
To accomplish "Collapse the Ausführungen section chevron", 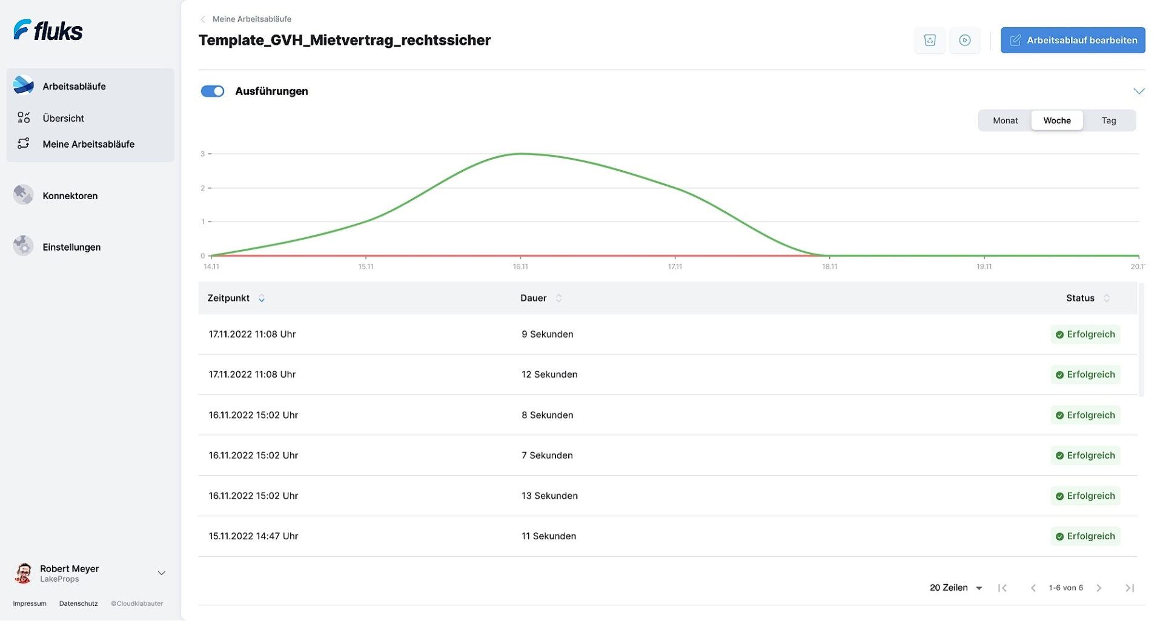I will pyautogui.click(x=1139, y=91).
